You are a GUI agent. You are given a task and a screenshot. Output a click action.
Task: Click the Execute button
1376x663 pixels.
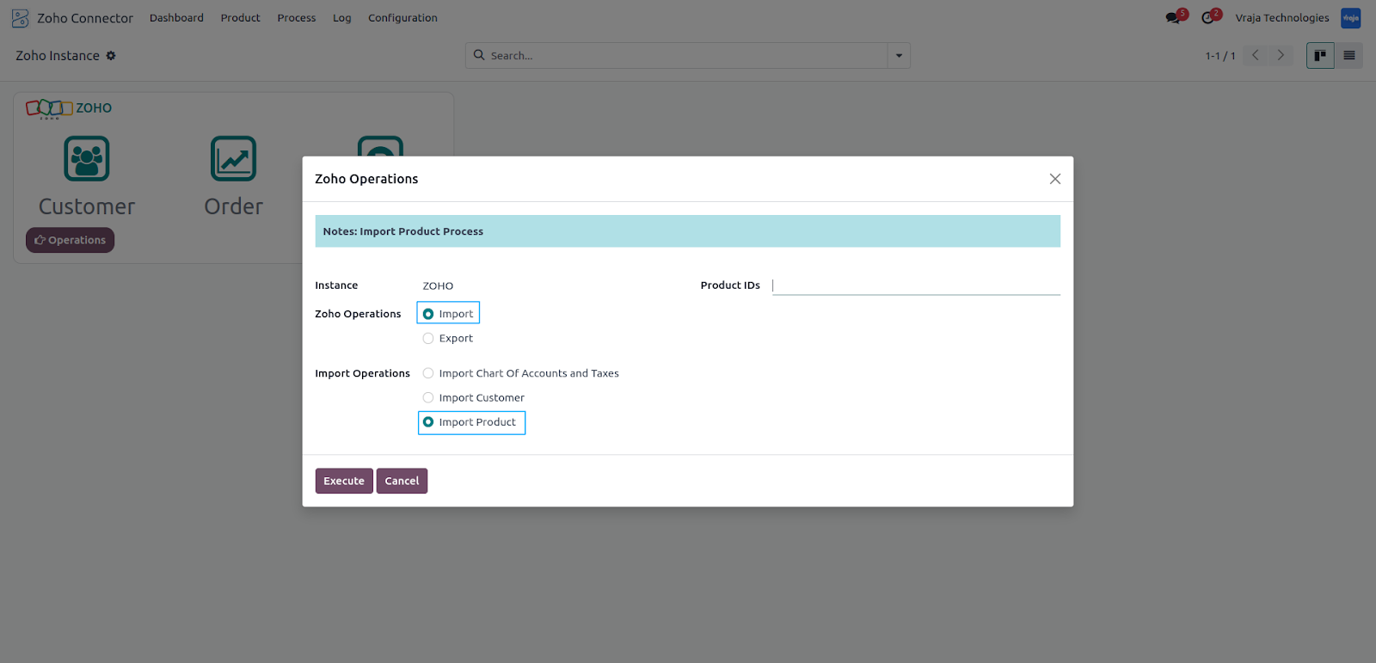click(344, 481)
